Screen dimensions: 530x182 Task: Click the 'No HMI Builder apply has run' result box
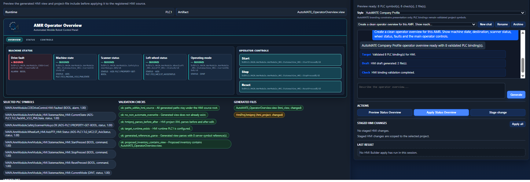[x=441, y=152]
